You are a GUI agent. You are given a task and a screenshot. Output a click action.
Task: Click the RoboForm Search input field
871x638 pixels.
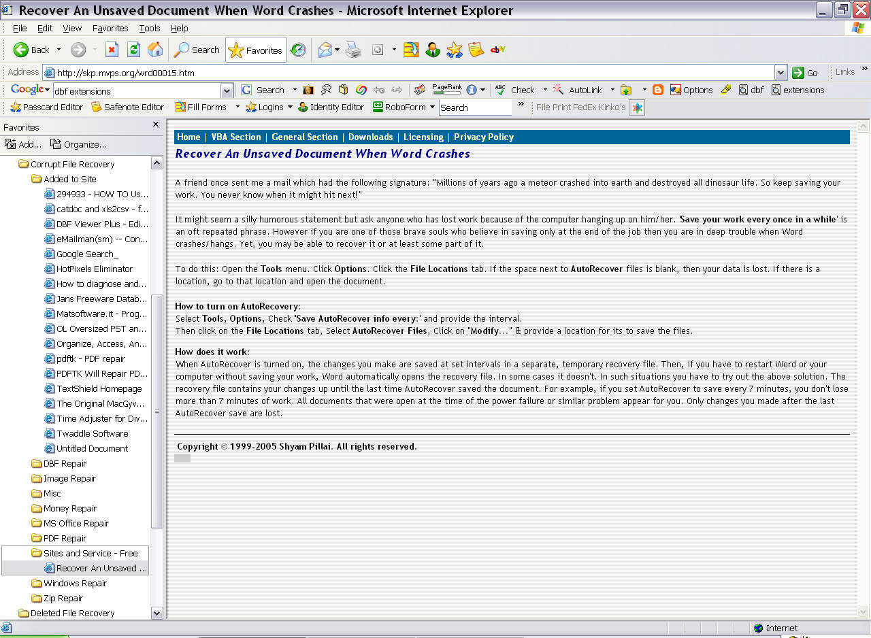tap(475, 107)
